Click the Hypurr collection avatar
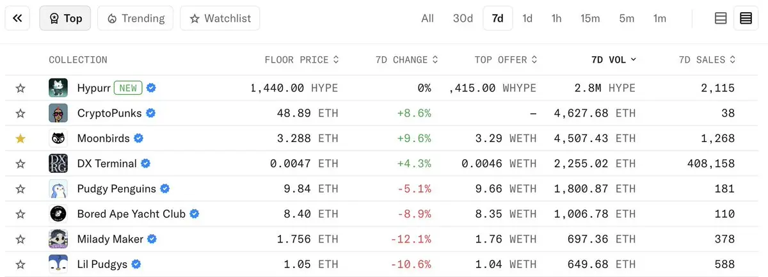Viewport: 768px width, 277px height. click(x=58, y=88)
